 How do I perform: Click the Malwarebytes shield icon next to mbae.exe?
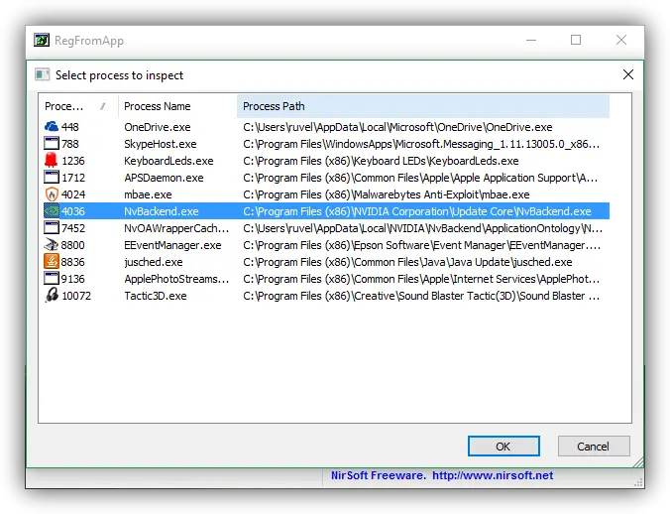tap(52, 194)
